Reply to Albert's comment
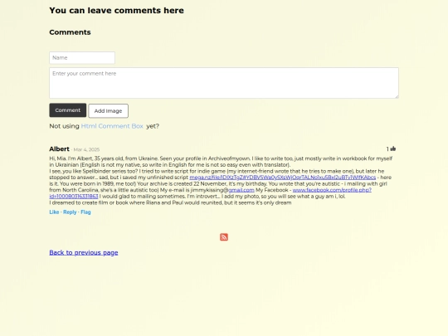The height and width of the screenshot is (336, 448). [x=70, y=212]
